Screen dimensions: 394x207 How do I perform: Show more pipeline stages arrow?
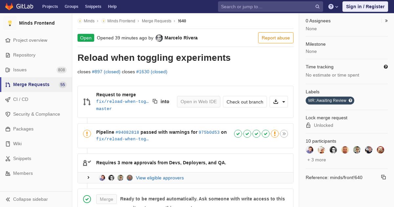[x=284, y=134]
